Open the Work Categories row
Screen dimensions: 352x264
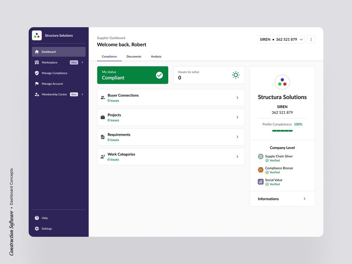pyautogui.click(x=171, y=156)
